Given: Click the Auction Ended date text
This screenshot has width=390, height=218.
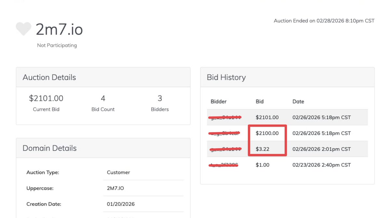Looking at the screenshot, I should click(x=324, y=20).
